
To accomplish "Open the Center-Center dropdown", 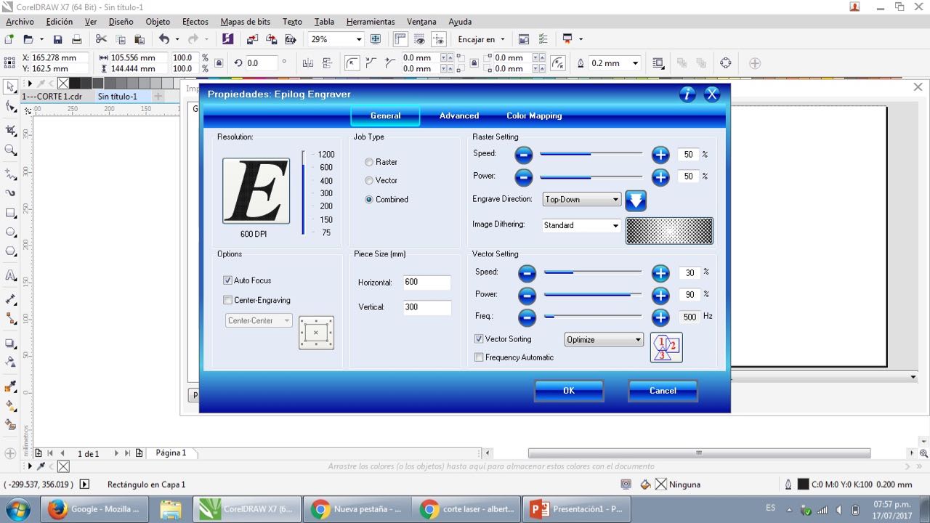I will [x=259, y=320].
